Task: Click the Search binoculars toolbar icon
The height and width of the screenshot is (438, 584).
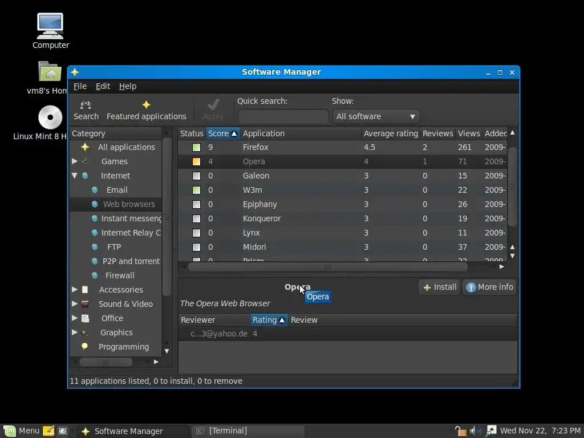Action: 86,105
